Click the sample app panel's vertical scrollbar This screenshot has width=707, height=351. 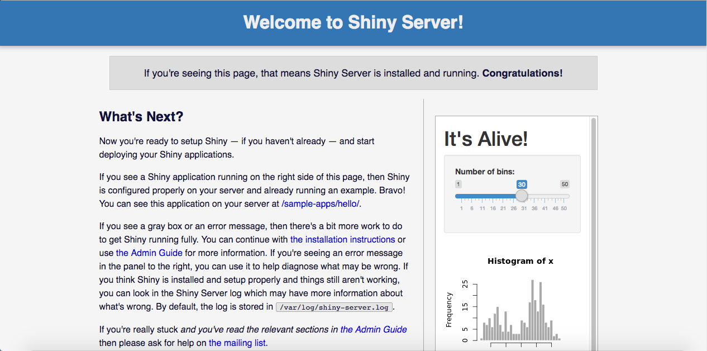594,234
